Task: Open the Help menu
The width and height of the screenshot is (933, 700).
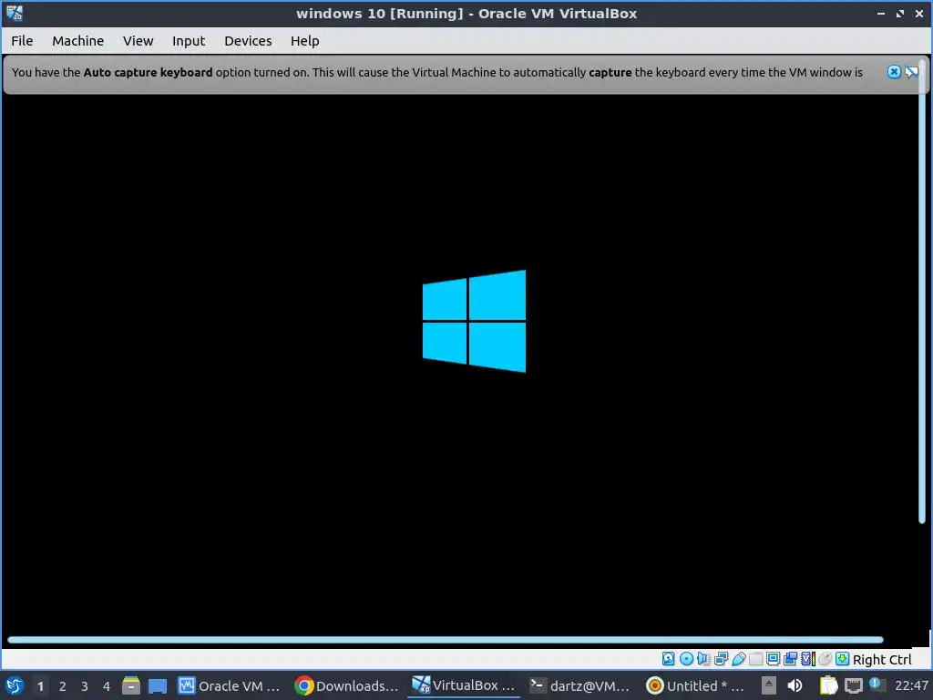Action: [x=304, y=41]
